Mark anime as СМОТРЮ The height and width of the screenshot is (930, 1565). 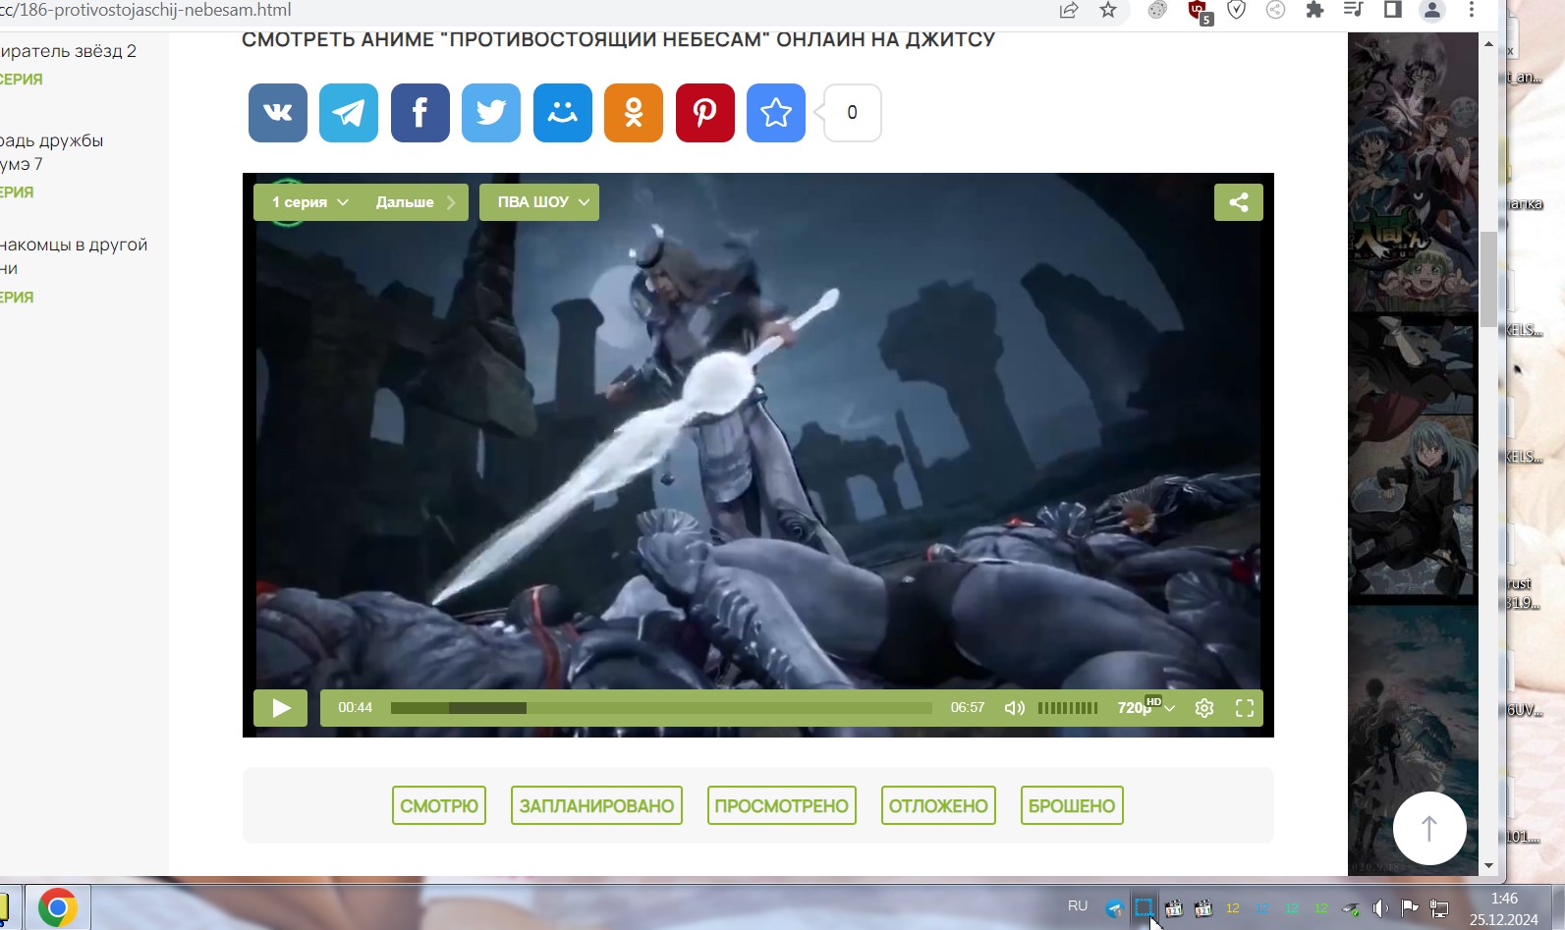coord(439,806)
